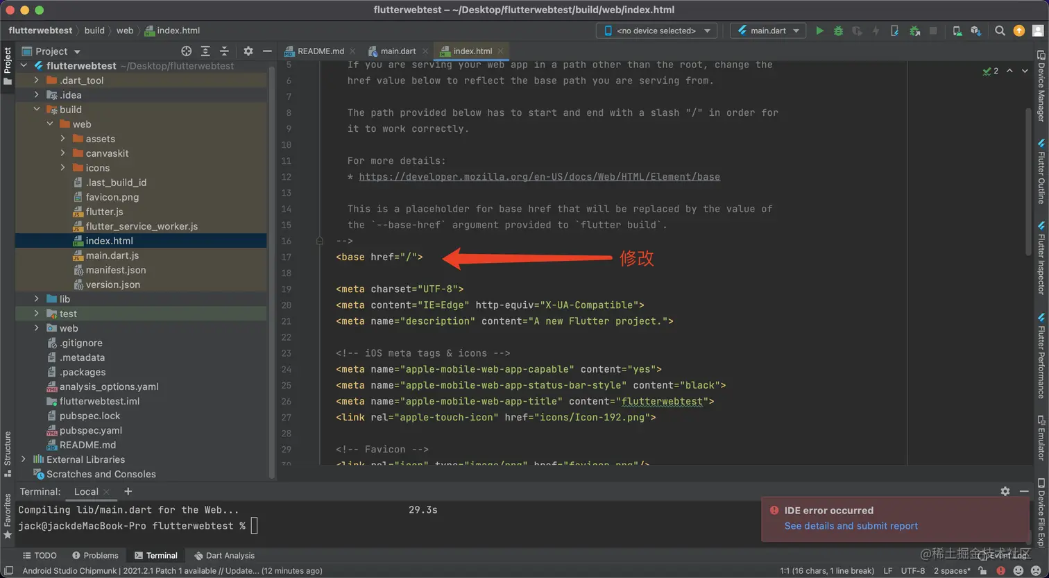Image resolution: width=1049 pixels, height=578 pixels.
Task: Open the TODO tool window tab
Action: (x=40, y=555)
